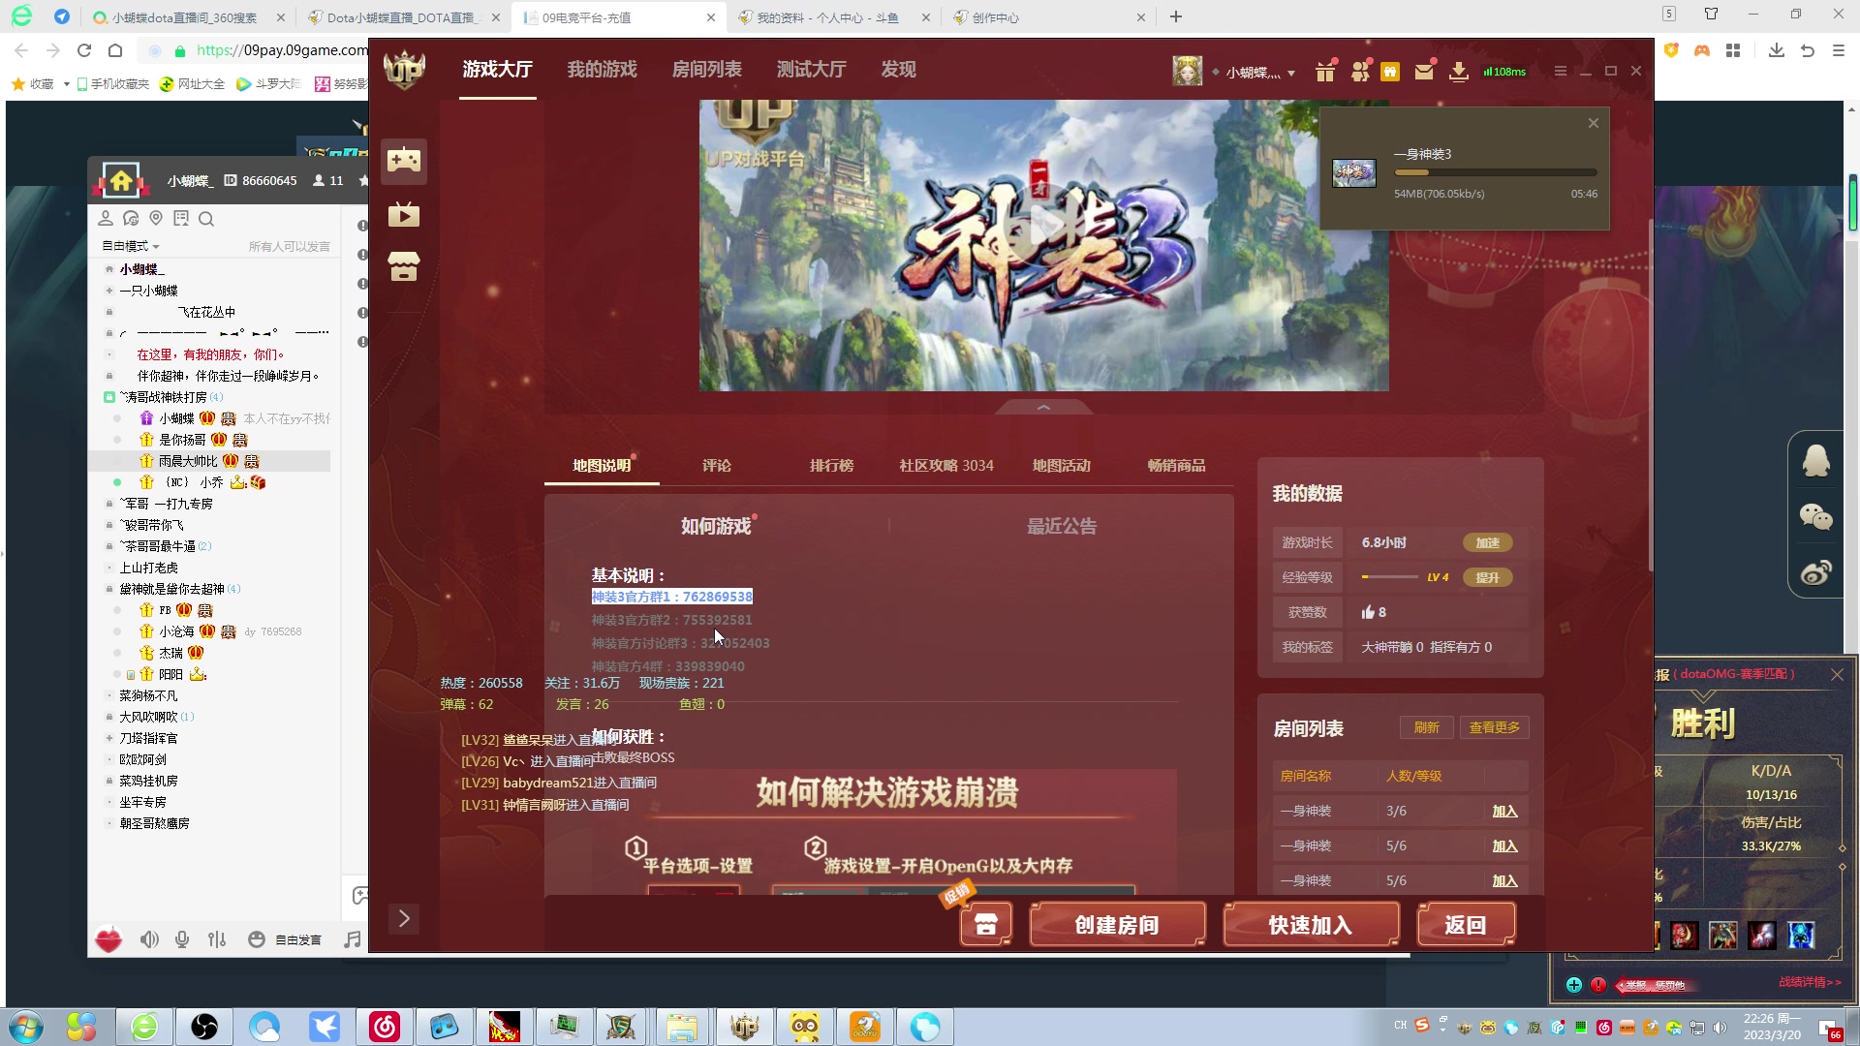Viewport: 1860px width, 1046px height.
Task: Open the YY channel search magnifier
Action: [206, 219]
